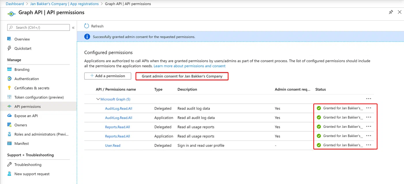The image size is (404, 184).
Task: Open more options for User.Read row
Action: pyautogui.click(x=369, y=145)
